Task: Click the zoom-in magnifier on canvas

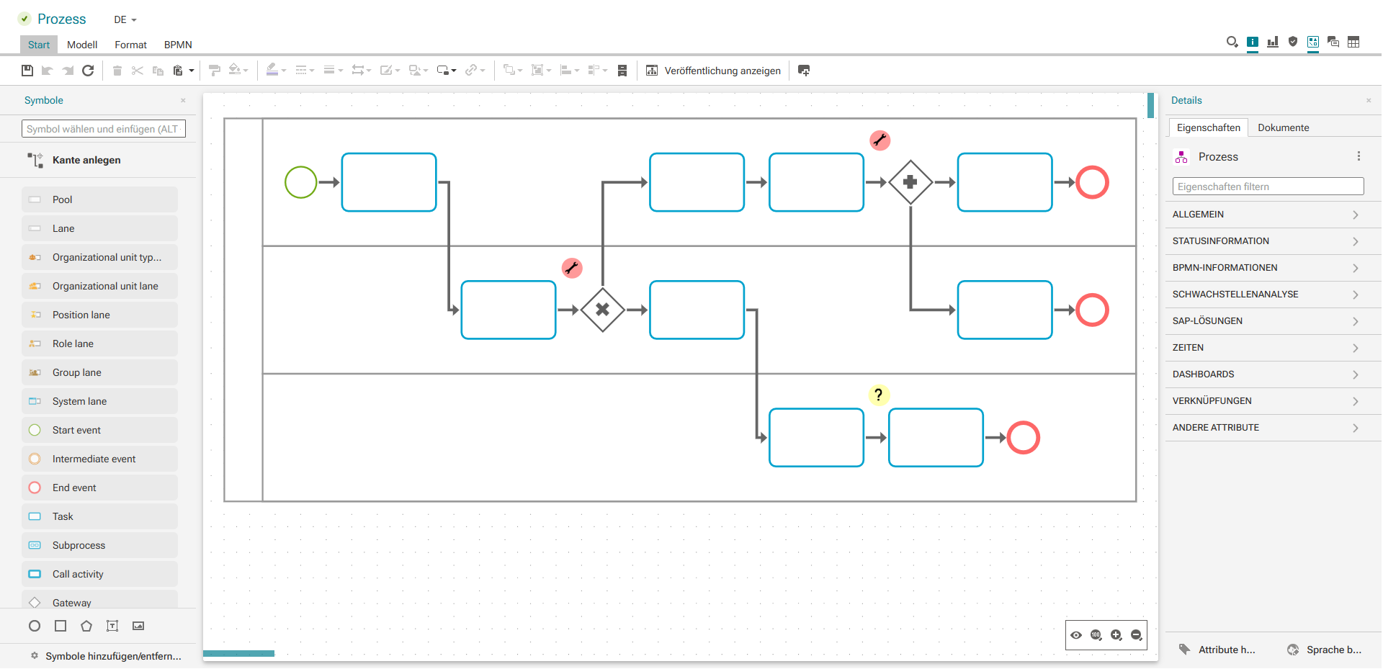Action: coord(1116,635)
